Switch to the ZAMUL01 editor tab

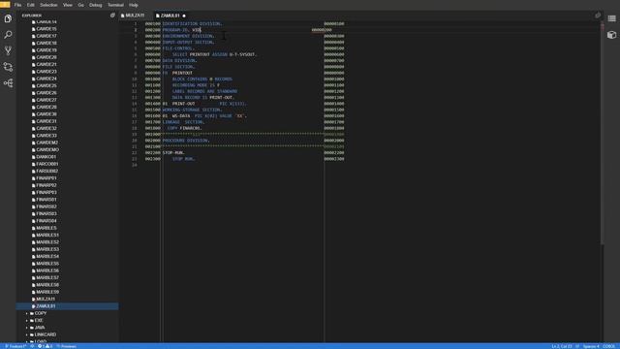pos(170,16)
